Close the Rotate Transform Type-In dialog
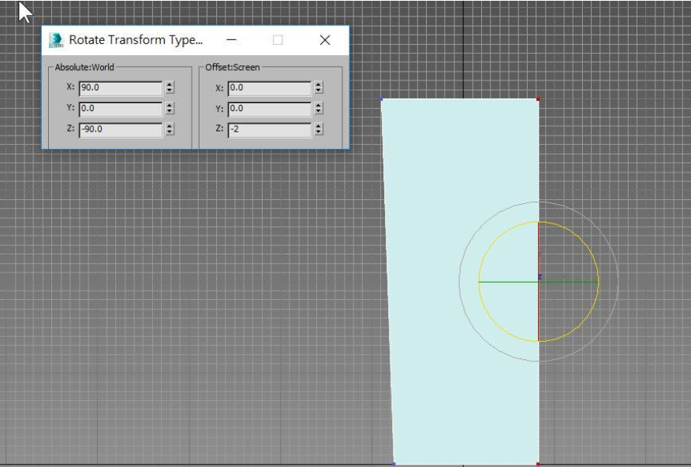The image size is (691, 467). click(x=325, y=40)
